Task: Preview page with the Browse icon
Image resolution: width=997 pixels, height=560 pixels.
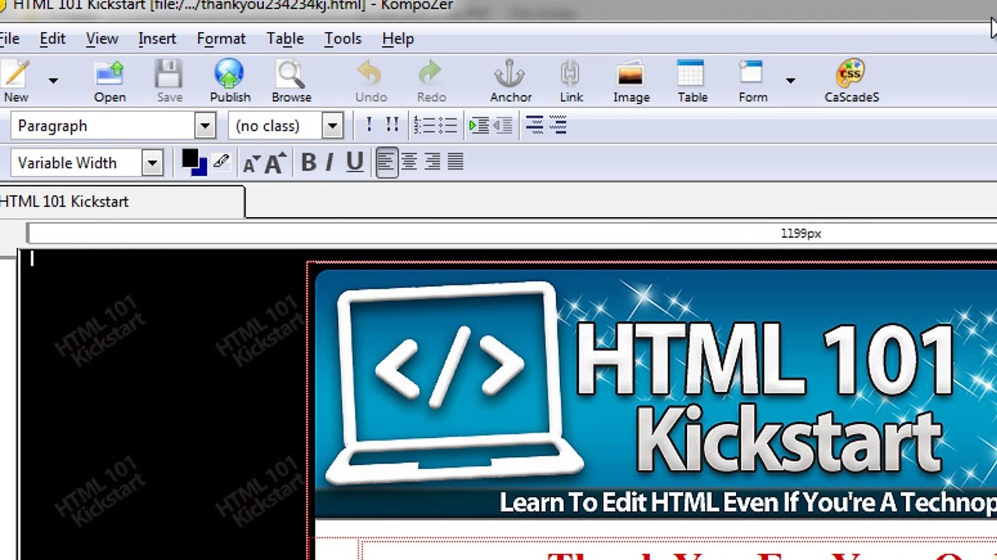Action: (x=291, y=82)
